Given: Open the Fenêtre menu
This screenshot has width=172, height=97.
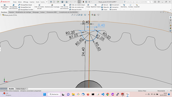Looking at the screenshot, I should 43,2.
